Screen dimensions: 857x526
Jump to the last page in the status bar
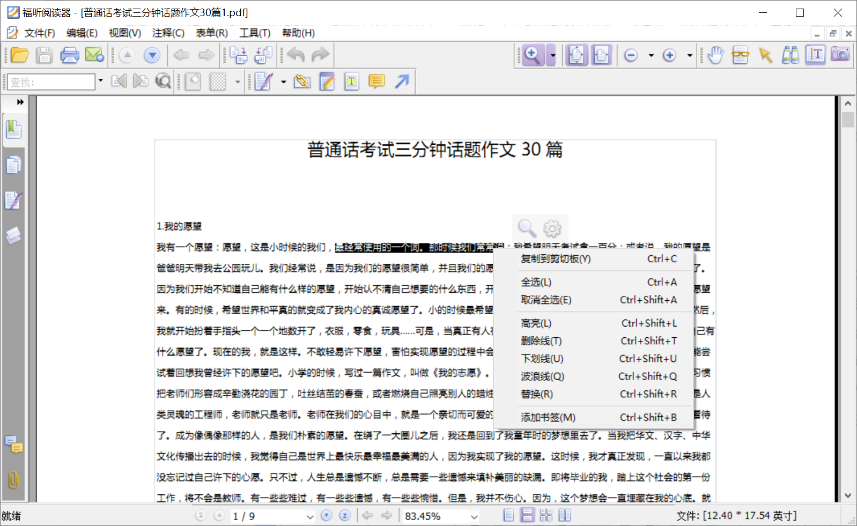345,516
